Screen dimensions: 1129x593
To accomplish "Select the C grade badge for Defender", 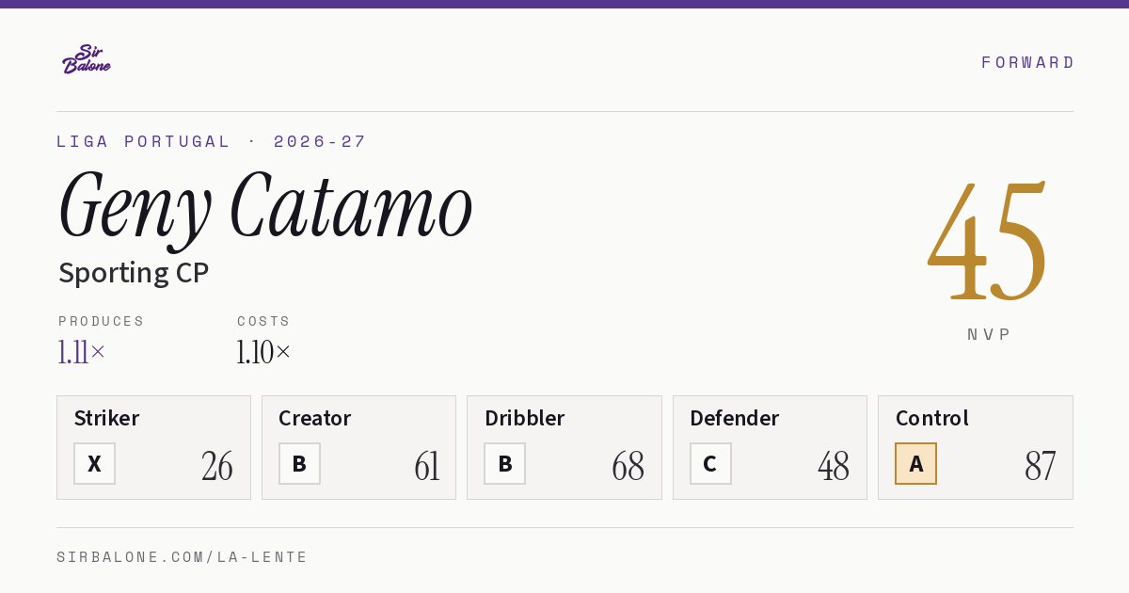I will click(710, 463).
